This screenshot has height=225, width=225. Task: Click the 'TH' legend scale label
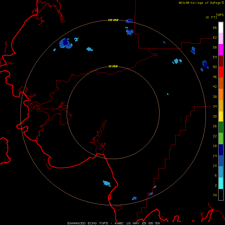pyautogui.click(x=215, y=195)
